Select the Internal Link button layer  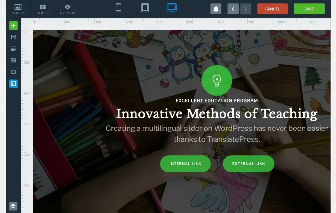pyautogui.click(x=185, y=164)
